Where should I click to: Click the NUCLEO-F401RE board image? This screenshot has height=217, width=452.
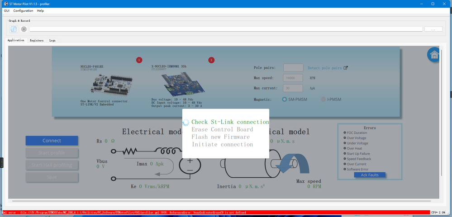click(112, 85)
